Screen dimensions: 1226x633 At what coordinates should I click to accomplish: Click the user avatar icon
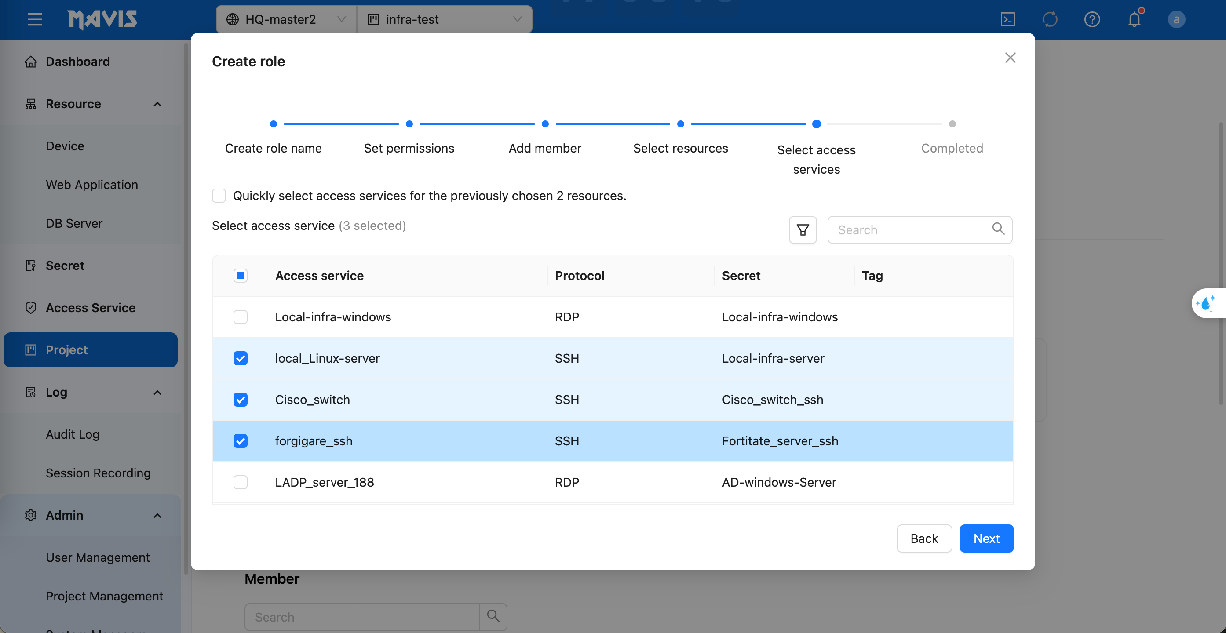click(x=1176, y=19)
